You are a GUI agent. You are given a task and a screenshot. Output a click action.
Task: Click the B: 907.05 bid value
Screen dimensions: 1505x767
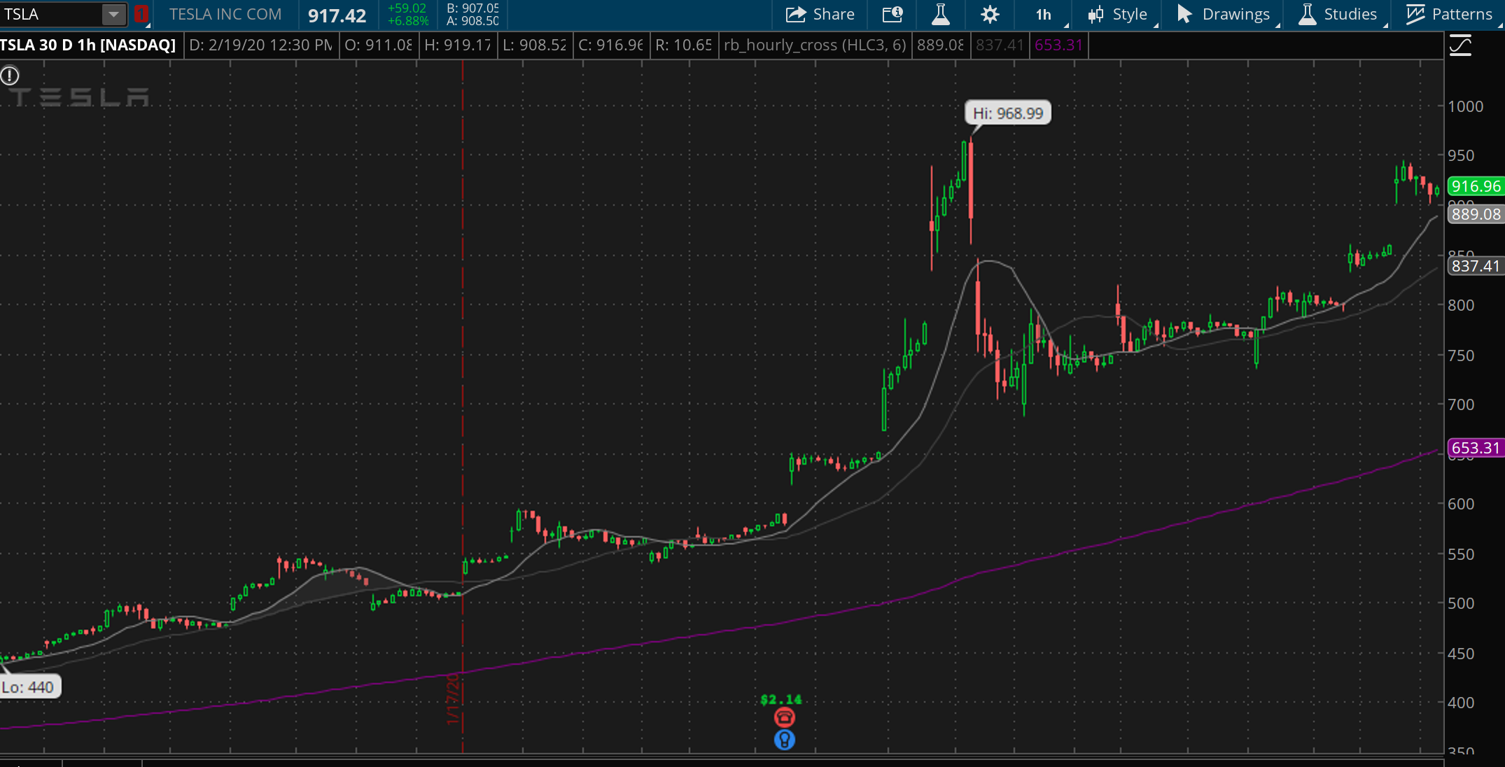[x=472, y=8]
